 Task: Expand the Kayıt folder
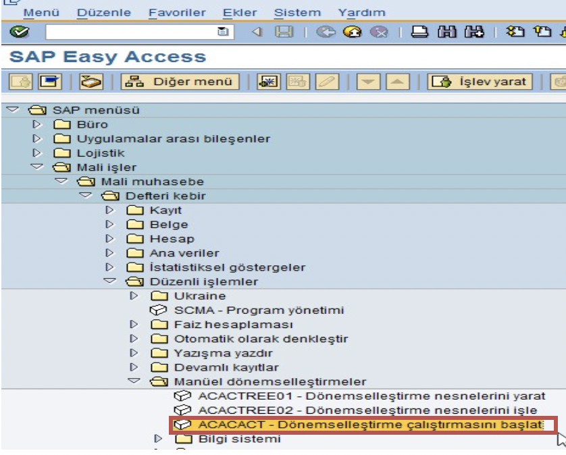pos(109,210)
